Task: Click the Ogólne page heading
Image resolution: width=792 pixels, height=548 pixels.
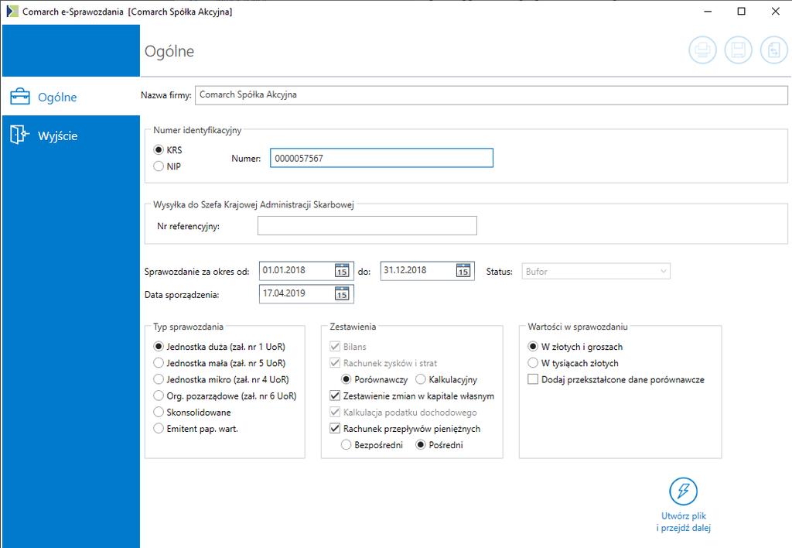Action: click(x=169, y=51)
